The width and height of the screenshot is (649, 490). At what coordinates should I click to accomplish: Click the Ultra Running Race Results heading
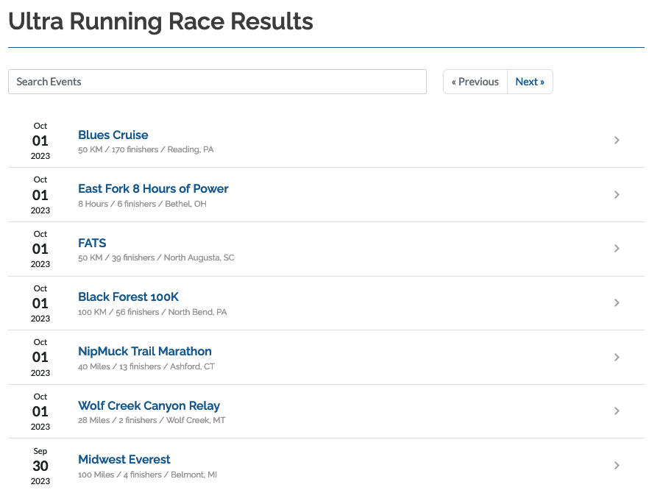pyautogui.click(x=160, y=21)
